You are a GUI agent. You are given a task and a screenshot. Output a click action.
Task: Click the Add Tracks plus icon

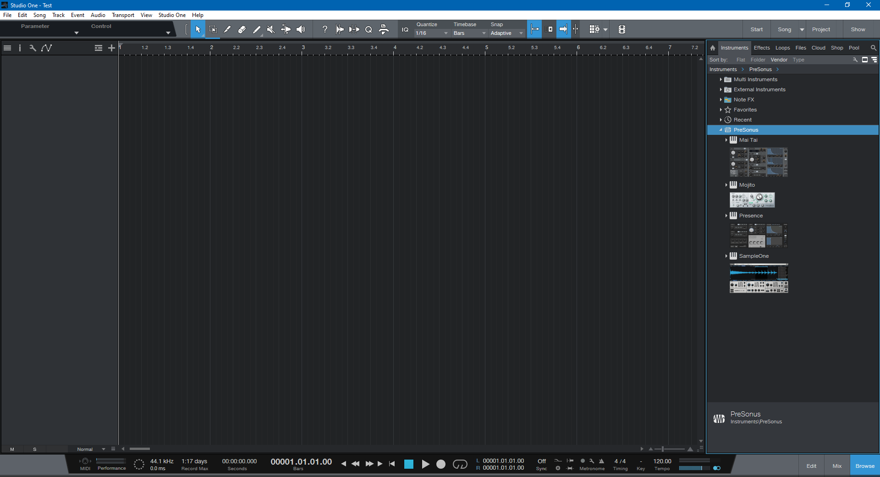tap(111, 48)
